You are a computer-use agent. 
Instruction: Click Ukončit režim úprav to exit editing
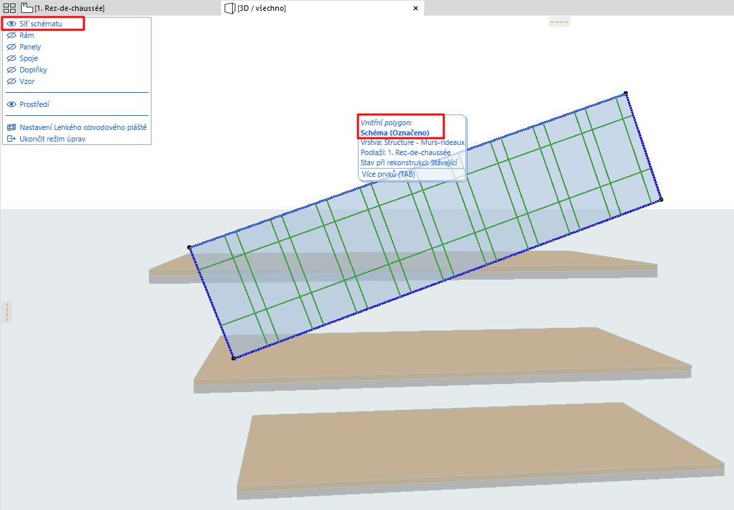(x=47, y=139)
